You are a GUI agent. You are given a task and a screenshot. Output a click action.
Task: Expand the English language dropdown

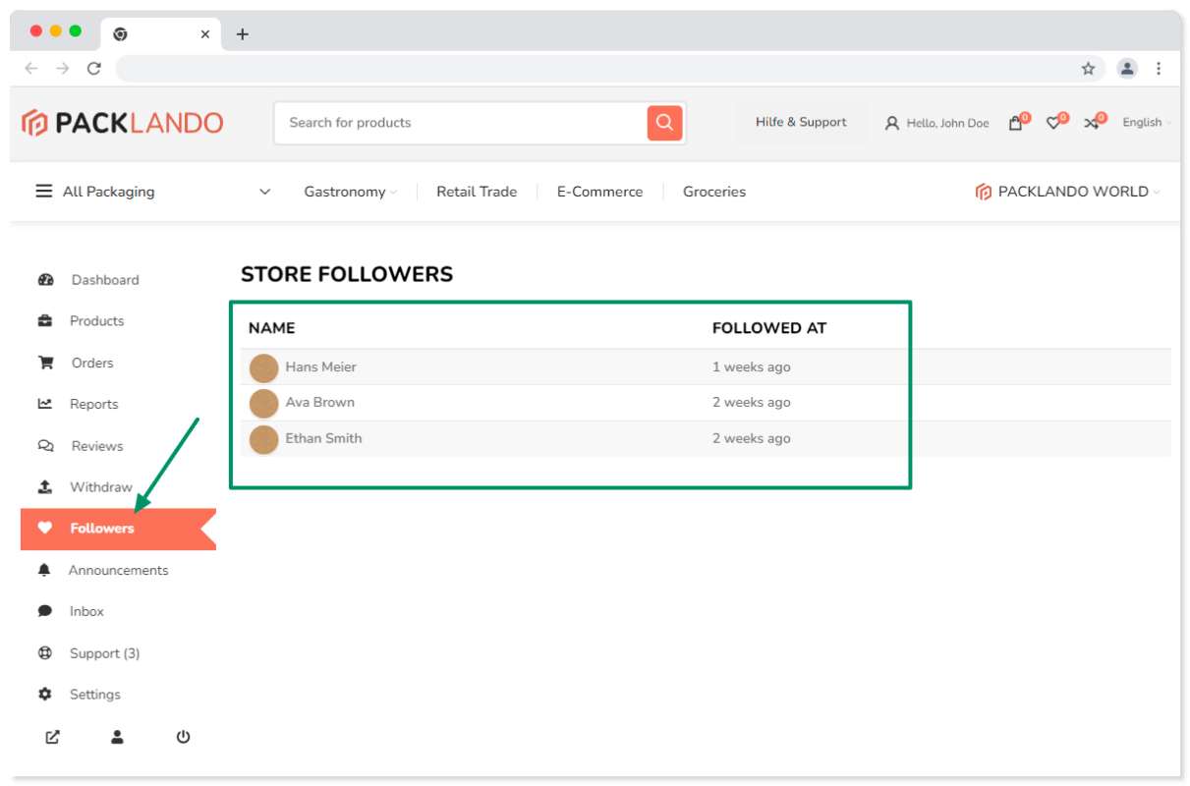point(1146,123)
